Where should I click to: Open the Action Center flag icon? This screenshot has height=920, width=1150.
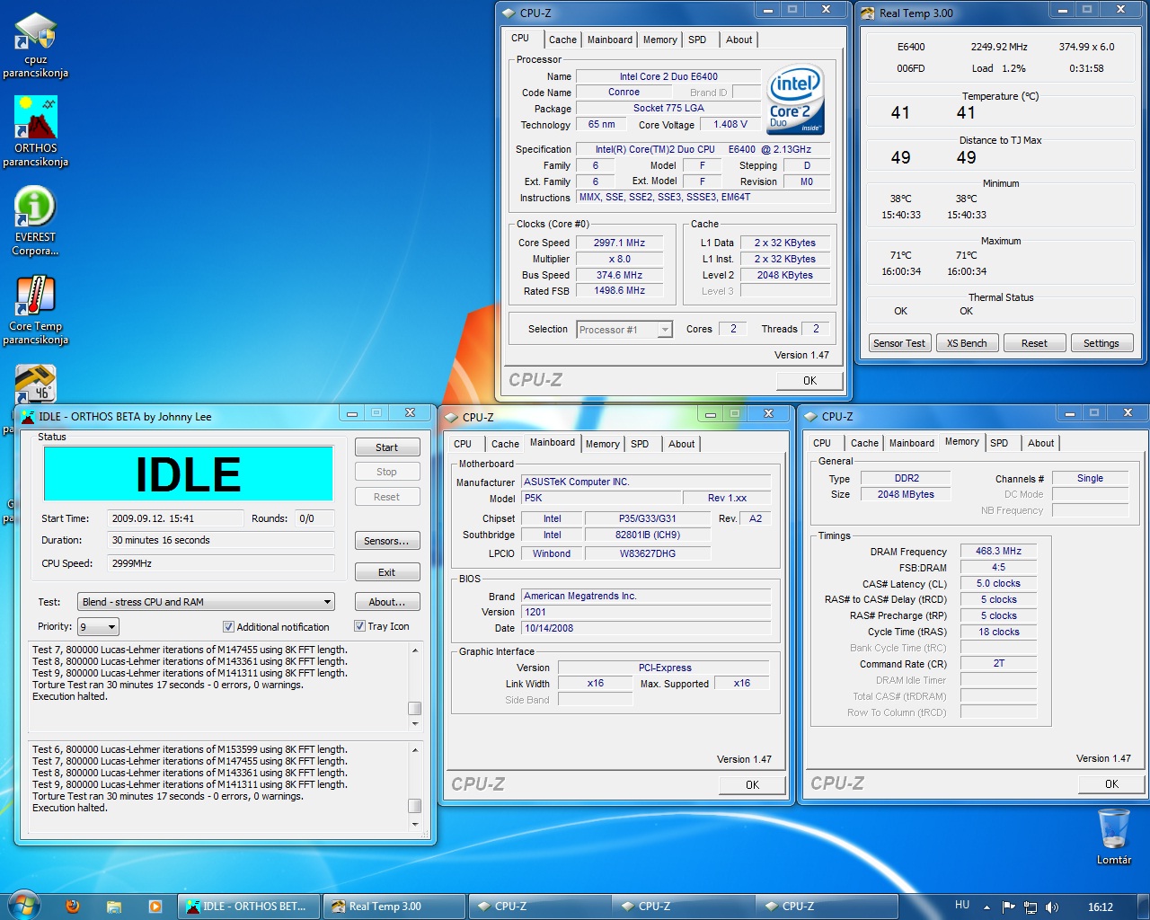pyautogui.click(x=1008, y=907)
